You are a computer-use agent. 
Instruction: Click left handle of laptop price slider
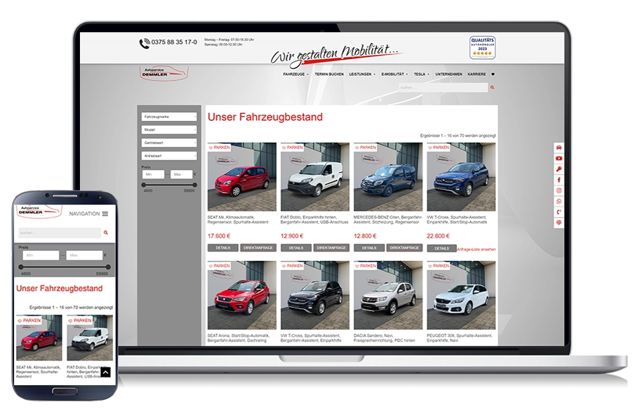[144, 185]
